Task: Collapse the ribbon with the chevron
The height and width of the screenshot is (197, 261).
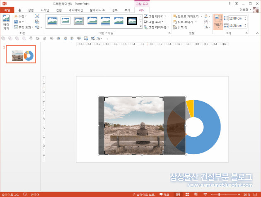Action: pyautogui.click(x=257, y=33)
